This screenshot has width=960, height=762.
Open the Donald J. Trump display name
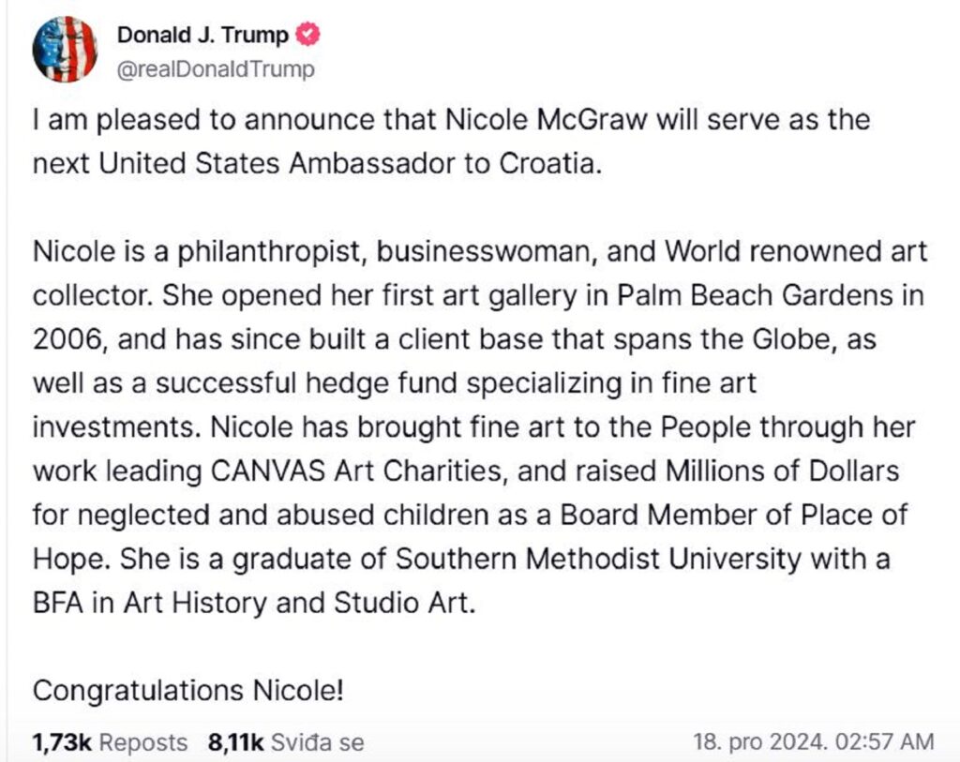coord(202,35)
